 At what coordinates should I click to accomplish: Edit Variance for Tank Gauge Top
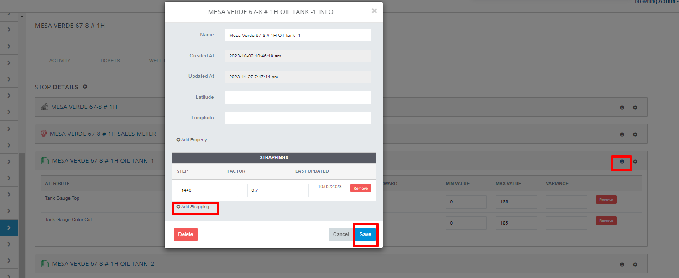point(566,202)
